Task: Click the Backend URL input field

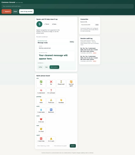Action: (88, 25)
